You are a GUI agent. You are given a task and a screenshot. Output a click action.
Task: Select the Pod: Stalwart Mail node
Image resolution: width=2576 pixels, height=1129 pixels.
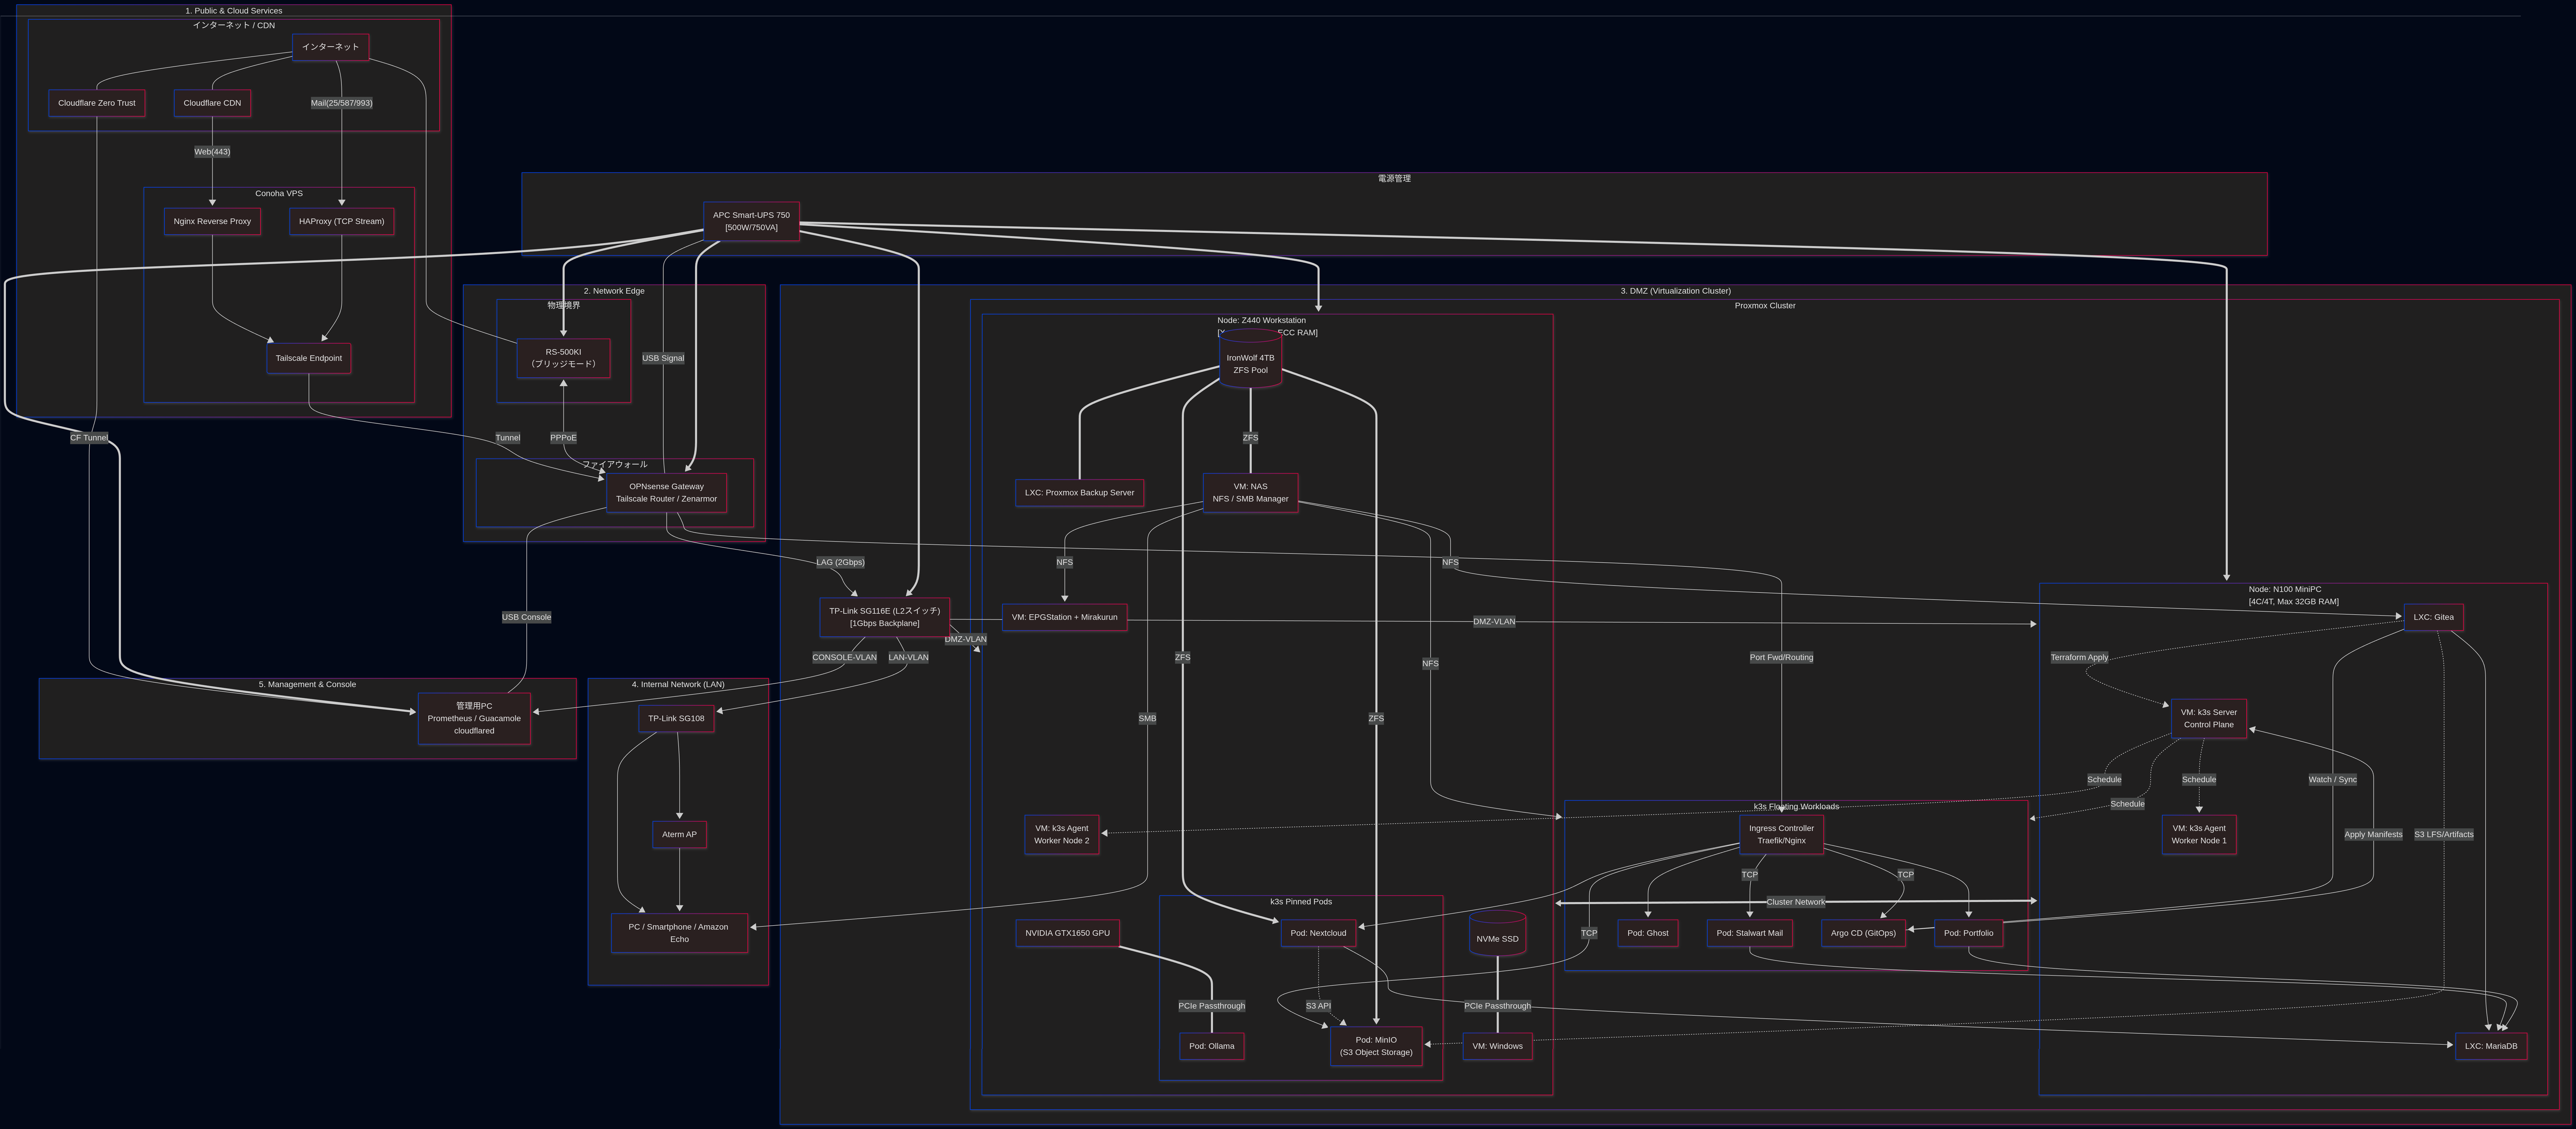[1750, 934]
